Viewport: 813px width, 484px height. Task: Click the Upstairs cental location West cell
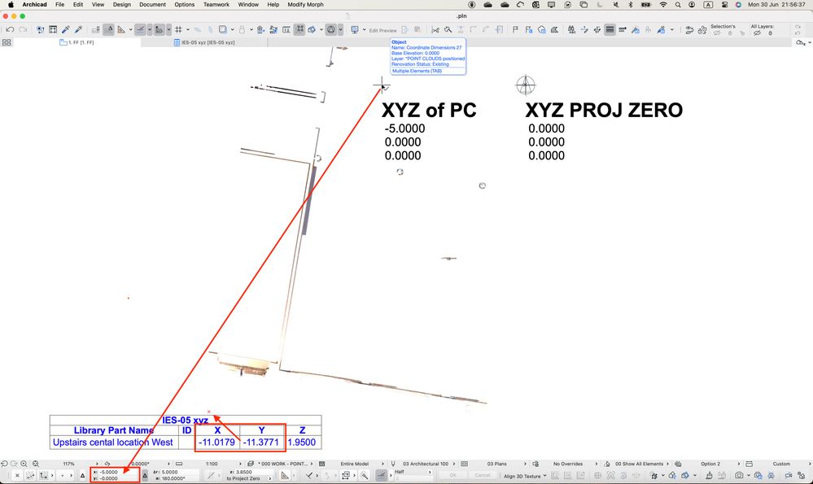pyautogui.click(x=113, y=442)
